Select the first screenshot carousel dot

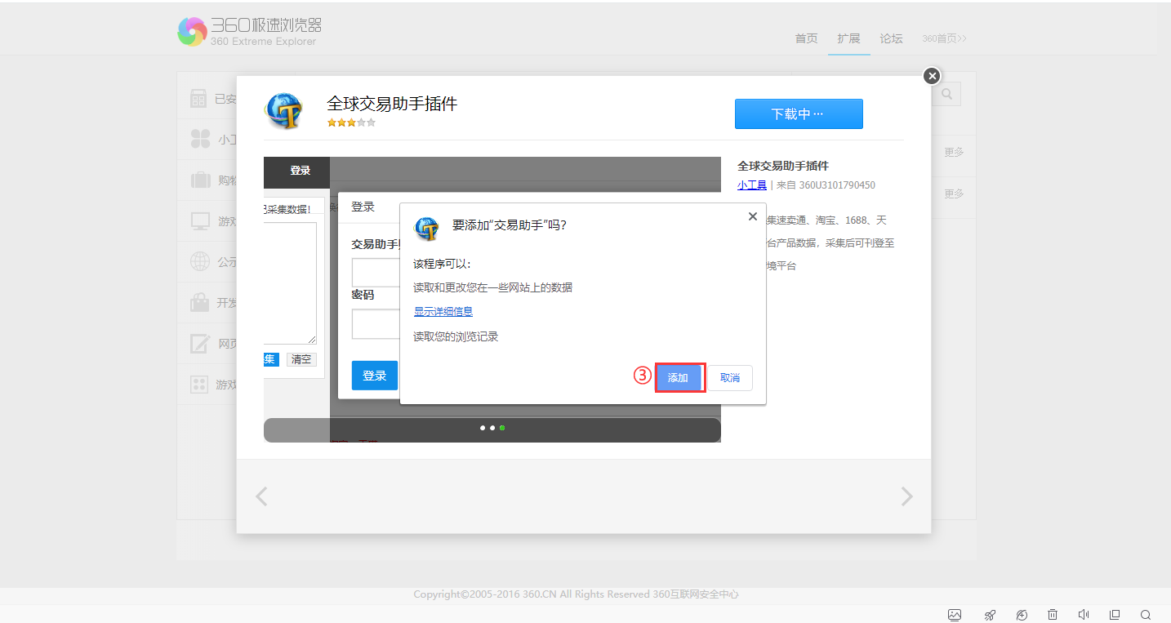click(483, 428)
